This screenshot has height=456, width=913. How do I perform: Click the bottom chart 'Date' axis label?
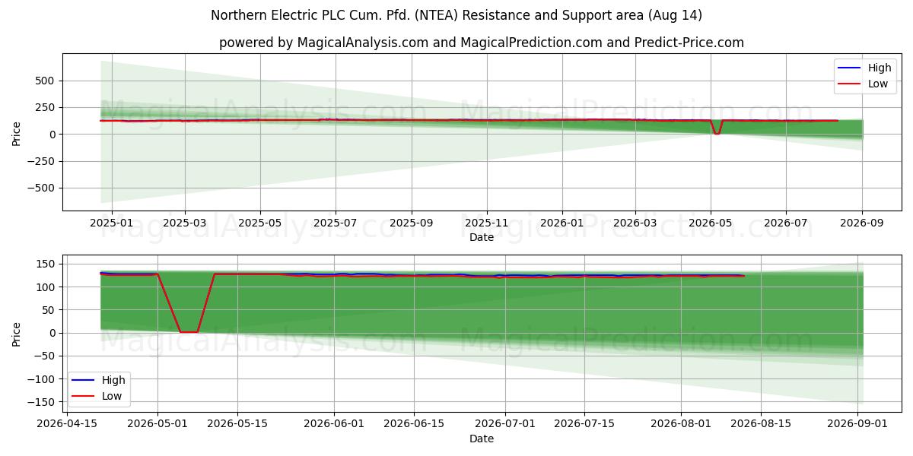pos(482,439)
